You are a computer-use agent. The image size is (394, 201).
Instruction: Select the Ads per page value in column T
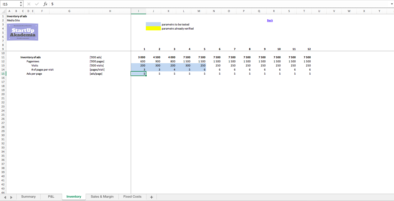pos(304,74)
